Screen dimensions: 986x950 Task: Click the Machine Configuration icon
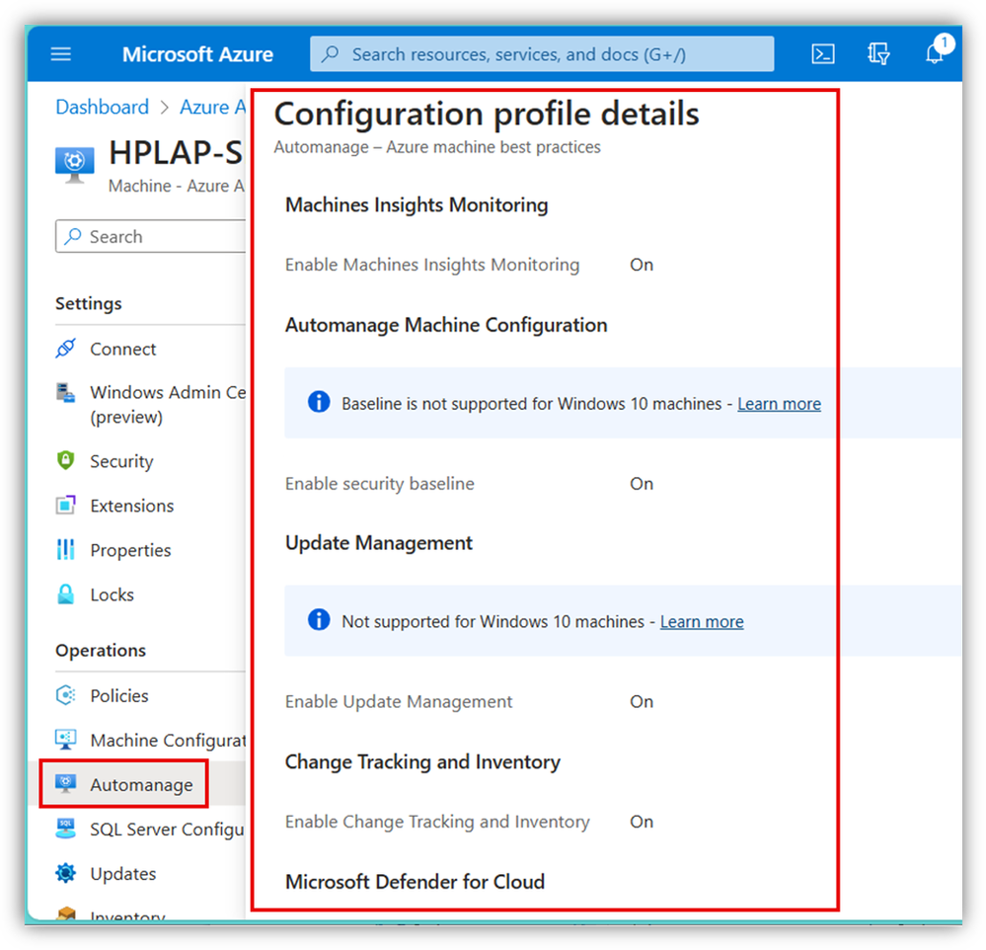coord(66,740)
